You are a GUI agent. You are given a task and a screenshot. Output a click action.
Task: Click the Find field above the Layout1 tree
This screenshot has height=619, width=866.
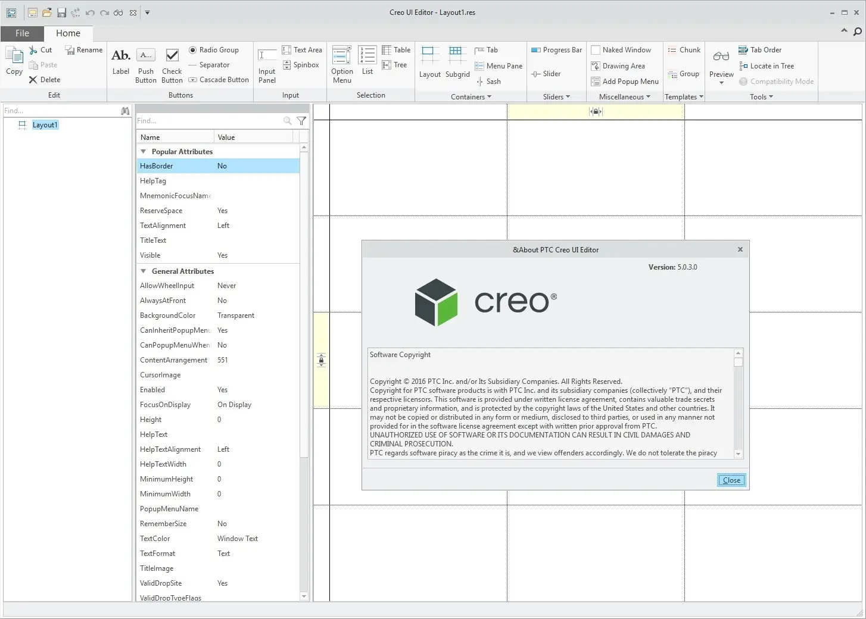point(61,111)
